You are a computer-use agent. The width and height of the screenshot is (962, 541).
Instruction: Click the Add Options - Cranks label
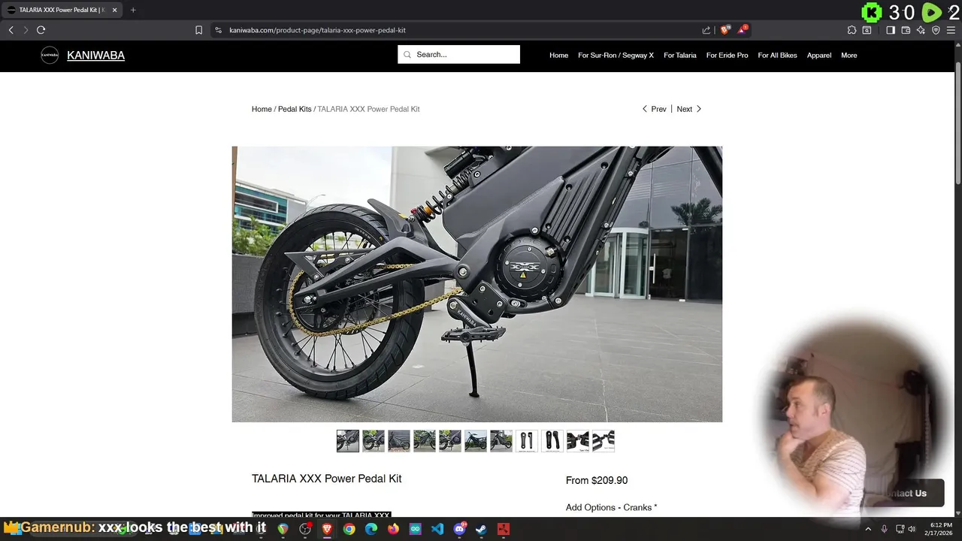pyautogui.click(x=612, y=507)
